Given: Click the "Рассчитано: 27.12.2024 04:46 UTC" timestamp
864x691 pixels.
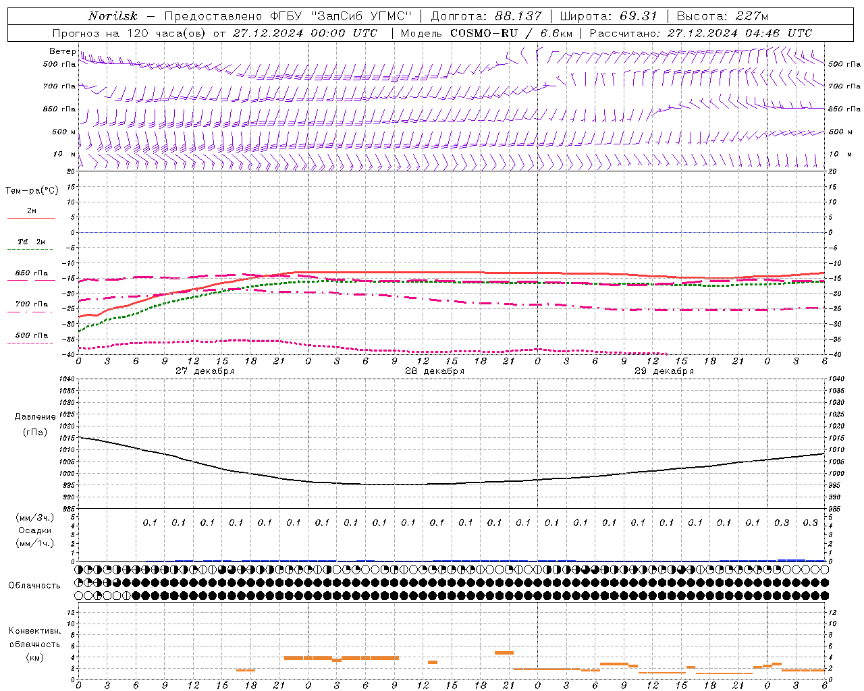Looking at the screenshot, I should tap(701, 33).
